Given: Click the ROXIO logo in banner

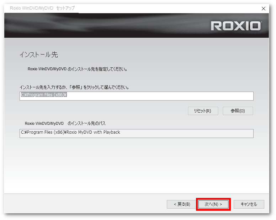Looking at the screenshot, I should click(236, 26).
